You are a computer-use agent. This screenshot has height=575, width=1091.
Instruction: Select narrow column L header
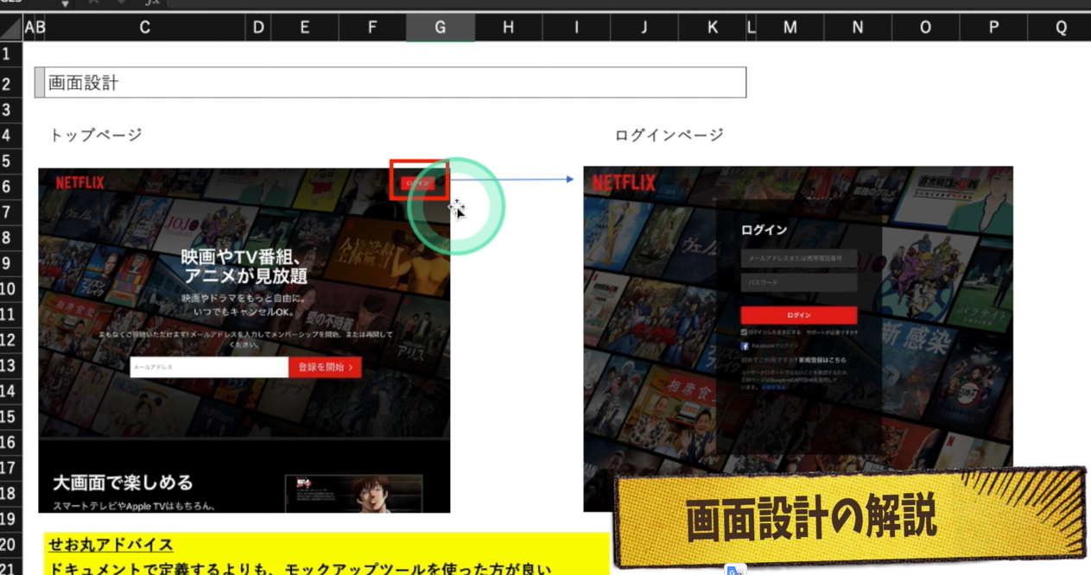(x=751, y=28)
